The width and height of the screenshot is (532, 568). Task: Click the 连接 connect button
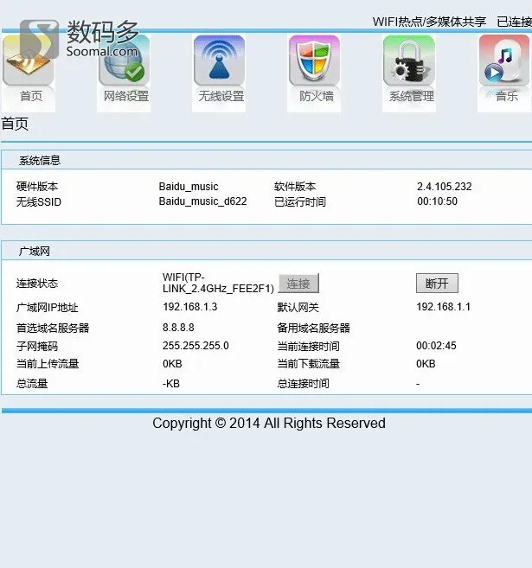298,284
